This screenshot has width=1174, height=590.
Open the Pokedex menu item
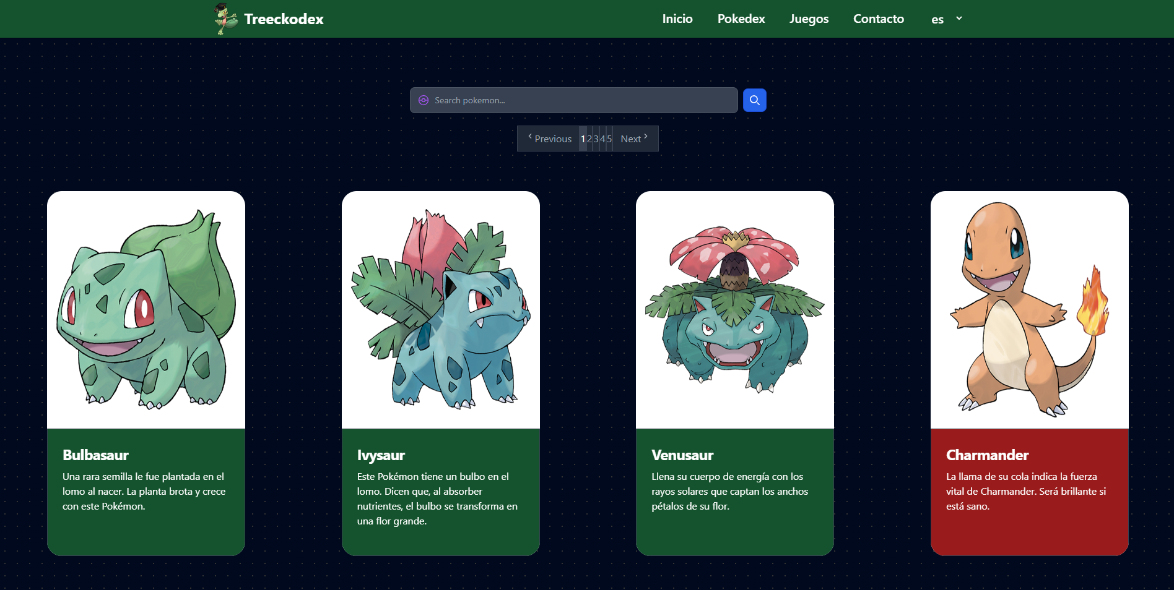(x=741, y=19)
